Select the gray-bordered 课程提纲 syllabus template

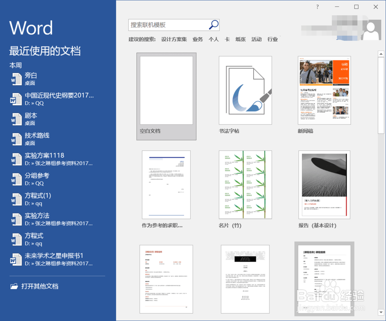324,279
